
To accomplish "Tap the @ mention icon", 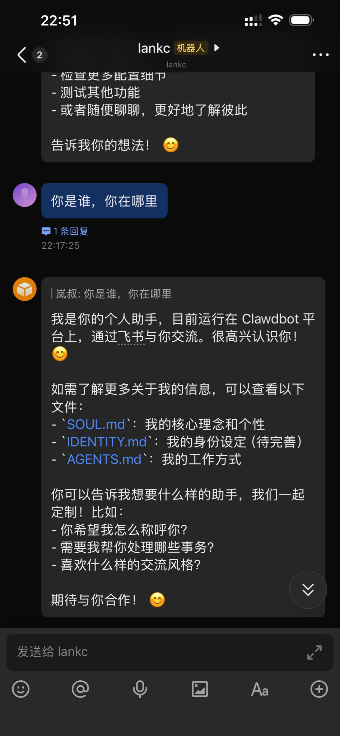I will (x=80, y=689).
